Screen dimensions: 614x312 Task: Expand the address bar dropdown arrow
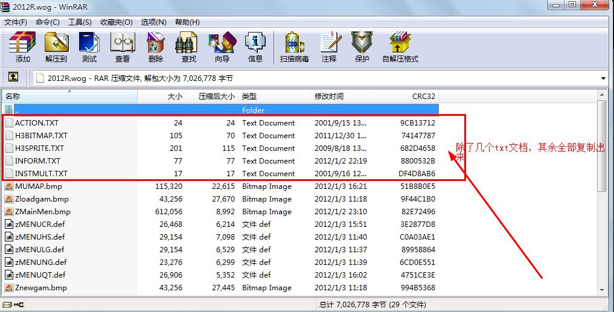(603, 78)
